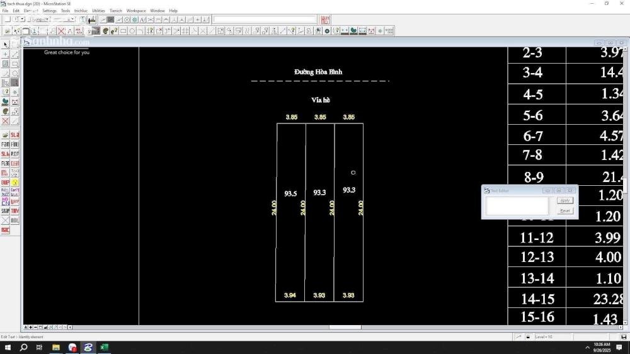Click the REF tool icon
Viewport: 630px width, 354px height.
[x=14, y=154]
